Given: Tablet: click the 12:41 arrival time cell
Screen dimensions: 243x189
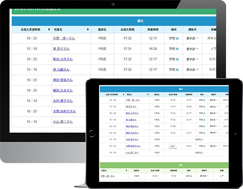Looking at the screenshot, I should 189,146.
